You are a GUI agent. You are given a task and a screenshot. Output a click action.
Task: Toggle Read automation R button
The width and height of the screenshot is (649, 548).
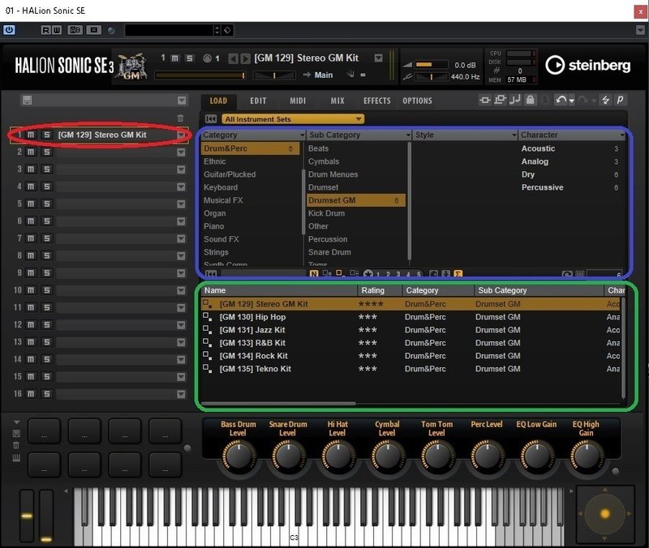click(x=45, y=30)
